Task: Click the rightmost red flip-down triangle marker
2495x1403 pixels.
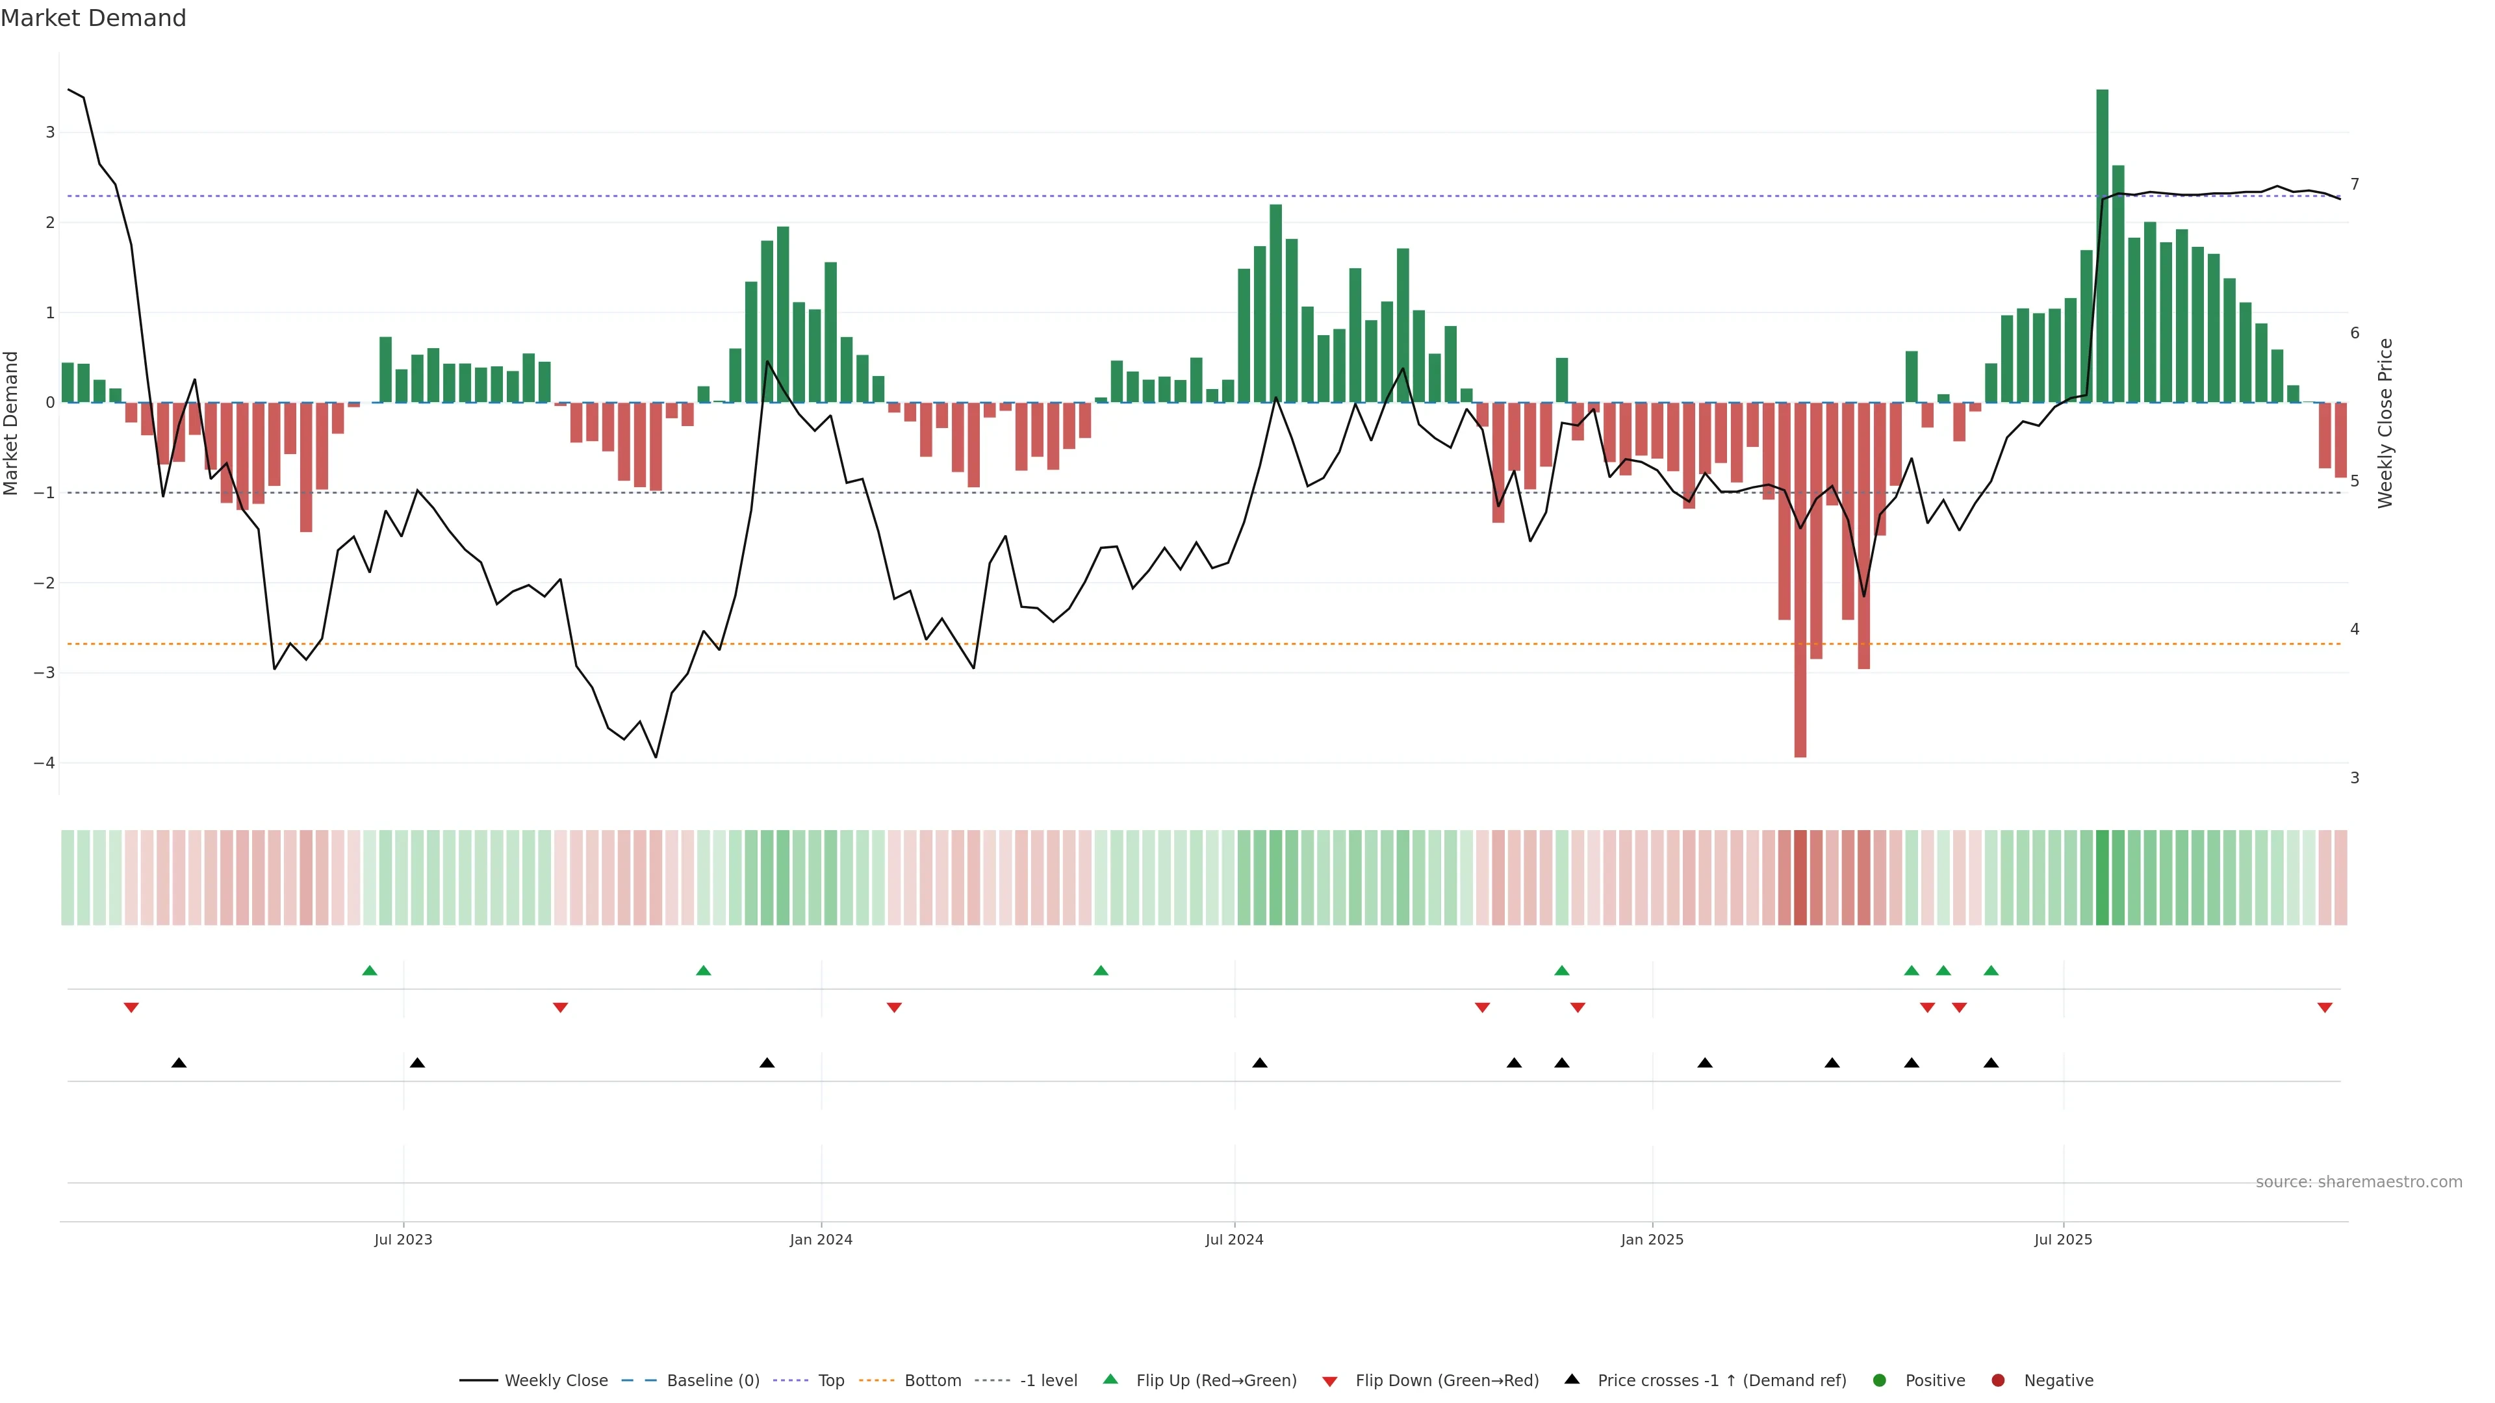Action: (2325, 1008)
